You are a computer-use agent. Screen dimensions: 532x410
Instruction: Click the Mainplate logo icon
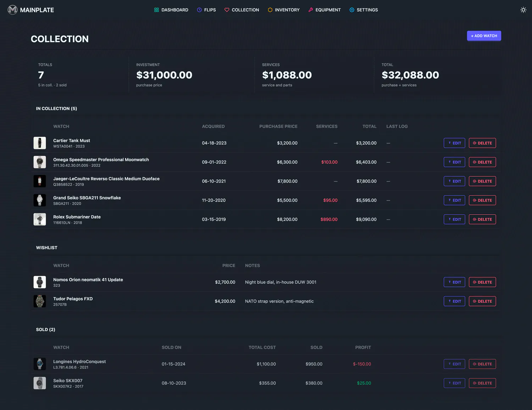pyautogui.click(x=12, y=10)
